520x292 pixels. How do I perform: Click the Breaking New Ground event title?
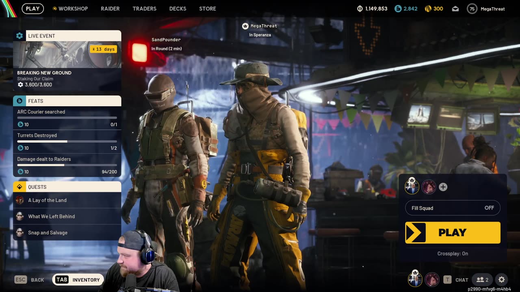[x=44, y=73]
